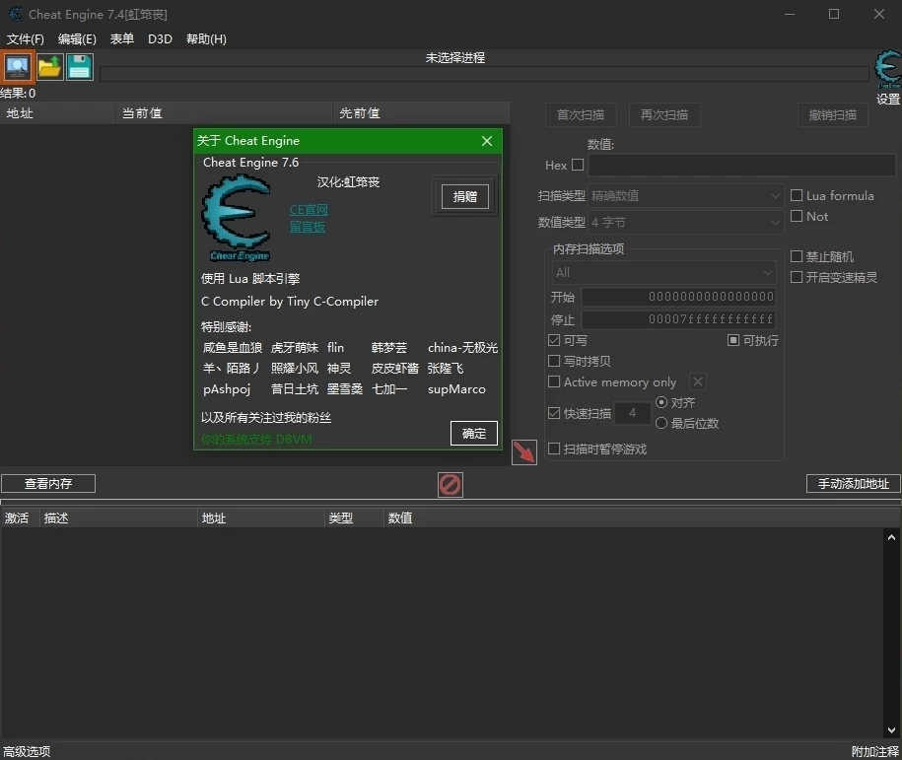Image resolution: width=902 pixels, height=760 pixels.
Task: Enable the Lua formula checkbox
Action: [x=797, y=195]
